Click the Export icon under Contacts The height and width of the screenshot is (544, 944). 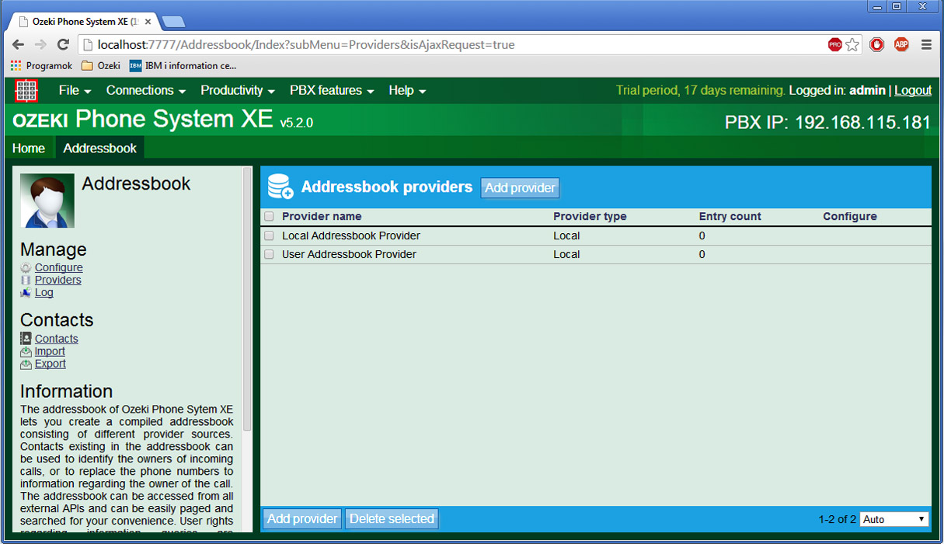26,364
